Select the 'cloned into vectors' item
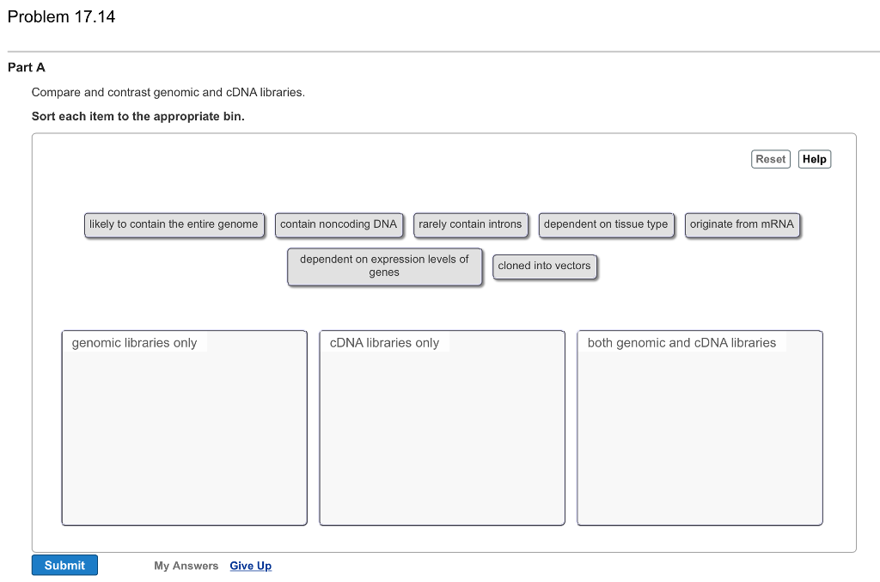The image size is (880, 582). (x=545, y=266)
